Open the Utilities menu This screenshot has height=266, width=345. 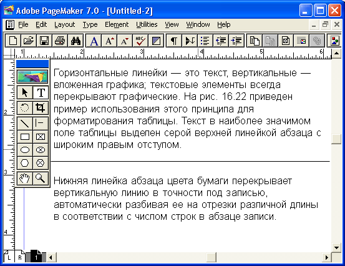[x=147, y=24]
